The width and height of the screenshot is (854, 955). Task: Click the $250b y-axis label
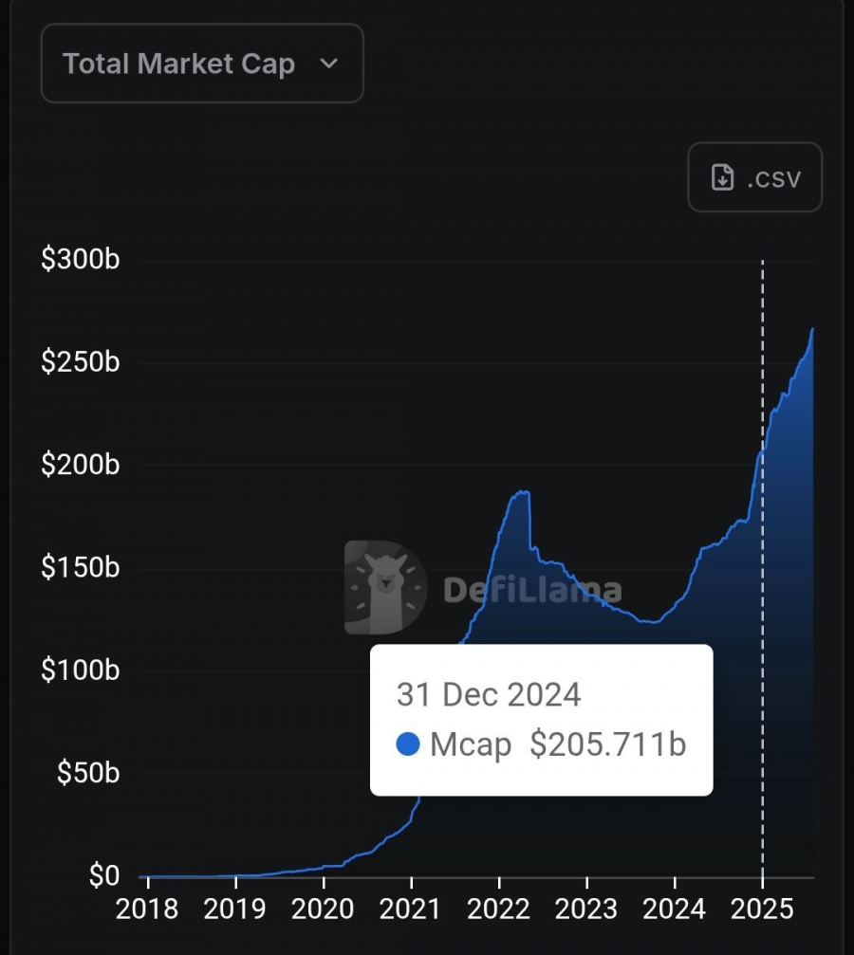80,362
